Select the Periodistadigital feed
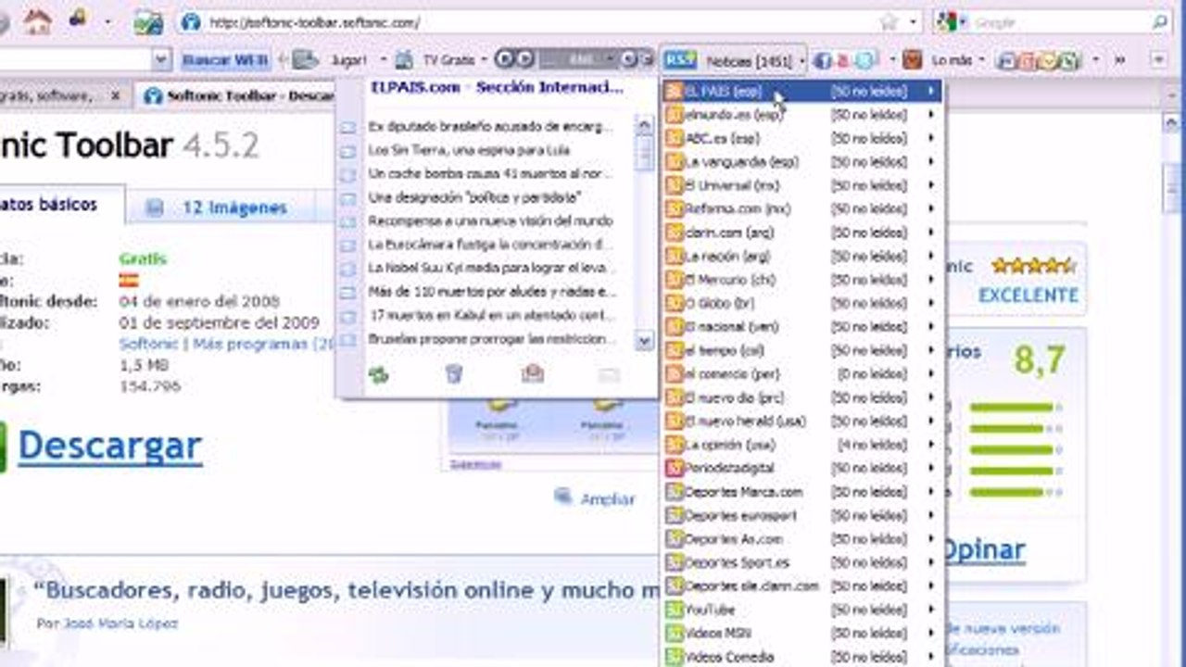Screen dimensions: 1186x667 802,468
